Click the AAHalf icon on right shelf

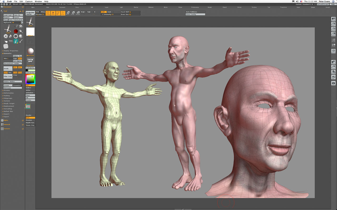point(333,34)
